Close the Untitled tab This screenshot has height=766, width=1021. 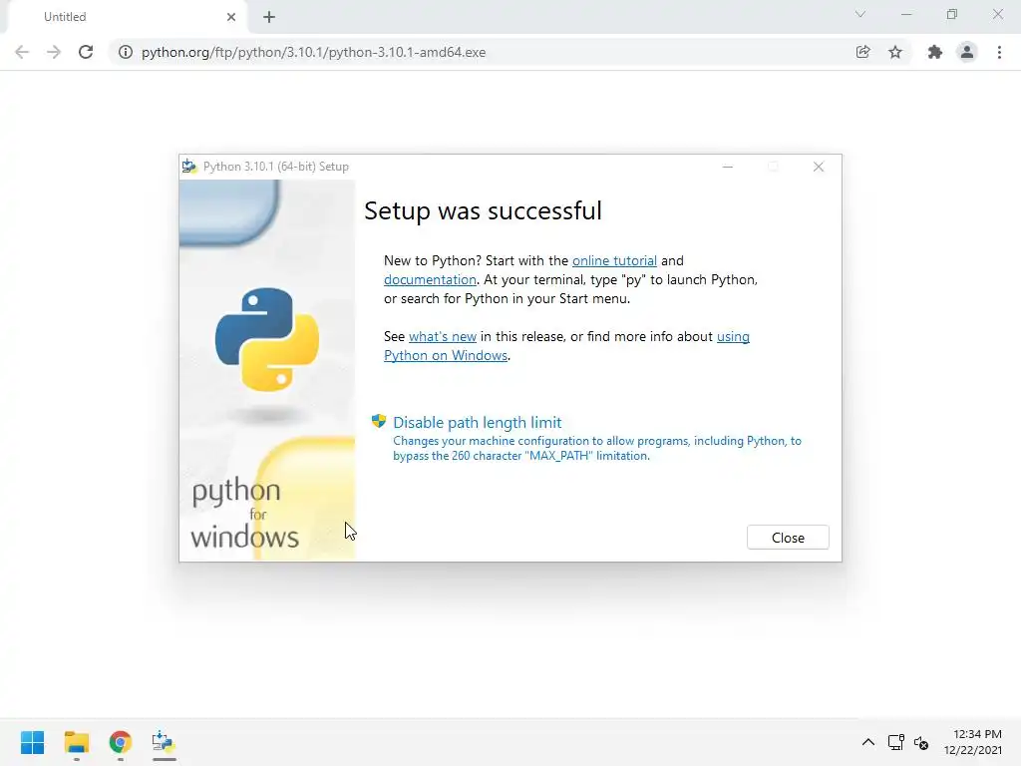[231, 17]
